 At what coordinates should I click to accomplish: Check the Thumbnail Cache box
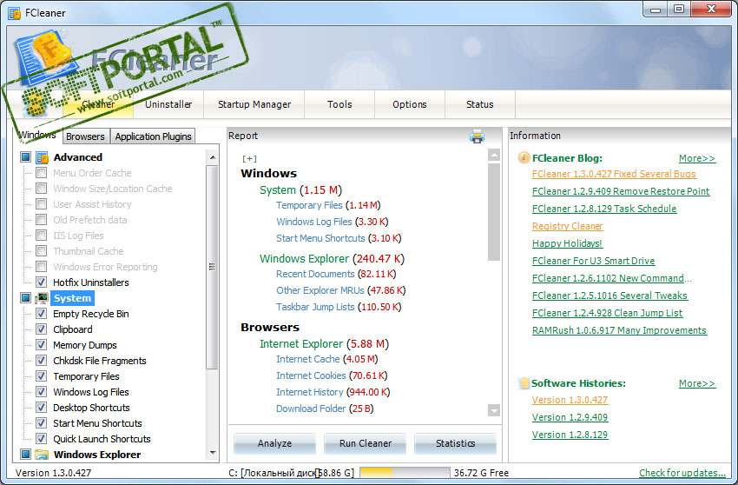click(42, 250)
